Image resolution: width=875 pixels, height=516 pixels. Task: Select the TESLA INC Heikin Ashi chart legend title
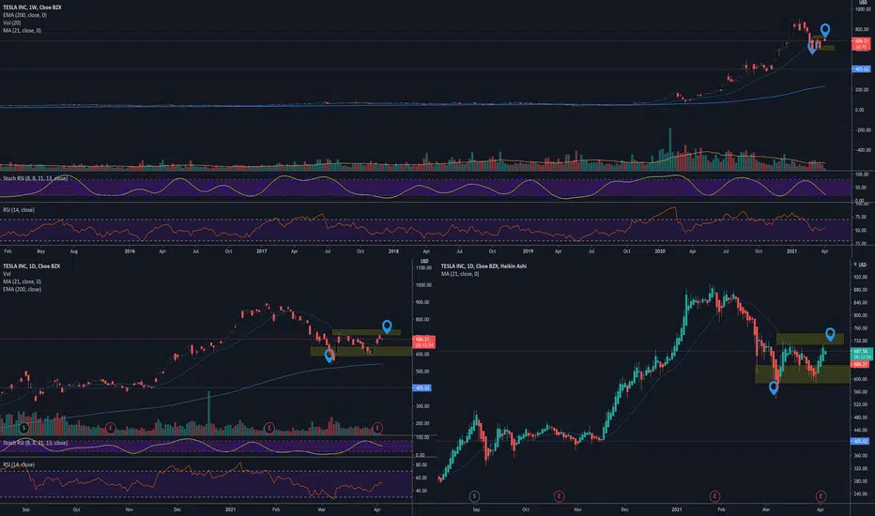point(484,266)
